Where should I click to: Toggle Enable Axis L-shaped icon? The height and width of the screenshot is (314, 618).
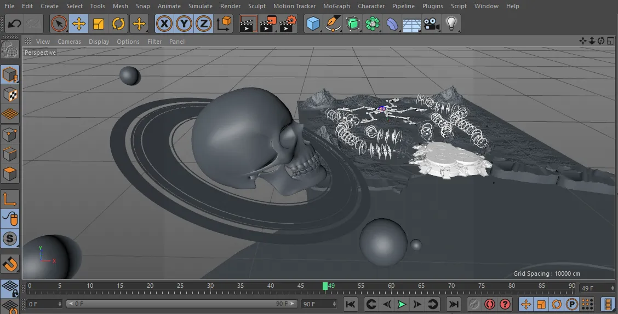pos(10,199)
